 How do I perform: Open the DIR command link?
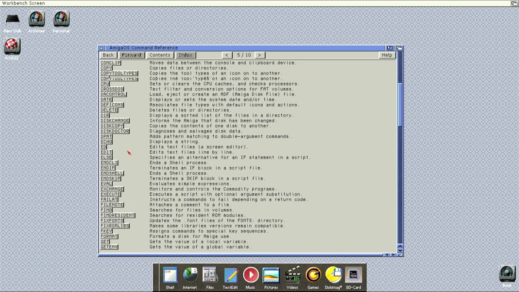(105, 116)
